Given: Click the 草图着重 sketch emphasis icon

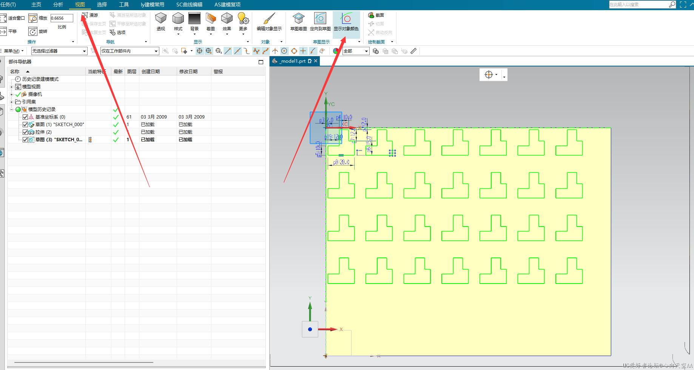Looking at the screenshot, I should pos(298,18).
